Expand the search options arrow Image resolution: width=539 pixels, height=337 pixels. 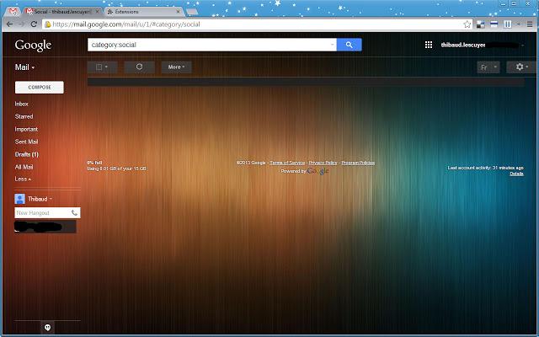[x=332, y=45]
